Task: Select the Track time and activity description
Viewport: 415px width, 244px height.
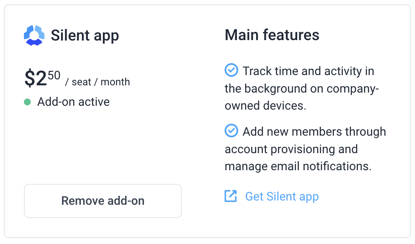Action: 302,88
